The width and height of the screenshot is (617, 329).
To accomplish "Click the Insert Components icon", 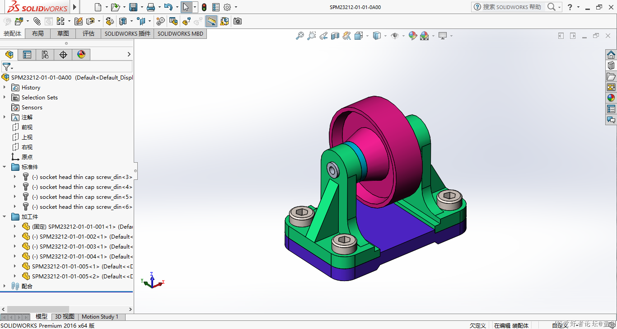I will pyautogui.click(x=19, y=21).
